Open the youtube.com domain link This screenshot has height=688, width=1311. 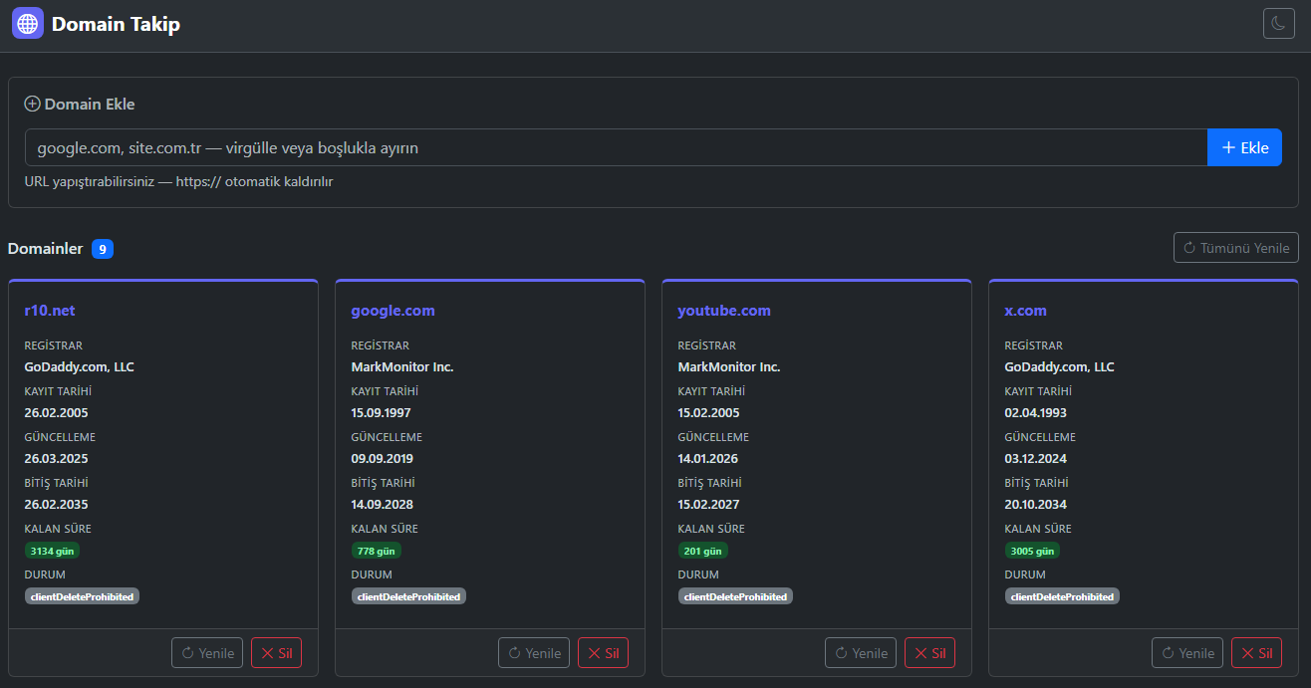[724, 311]
